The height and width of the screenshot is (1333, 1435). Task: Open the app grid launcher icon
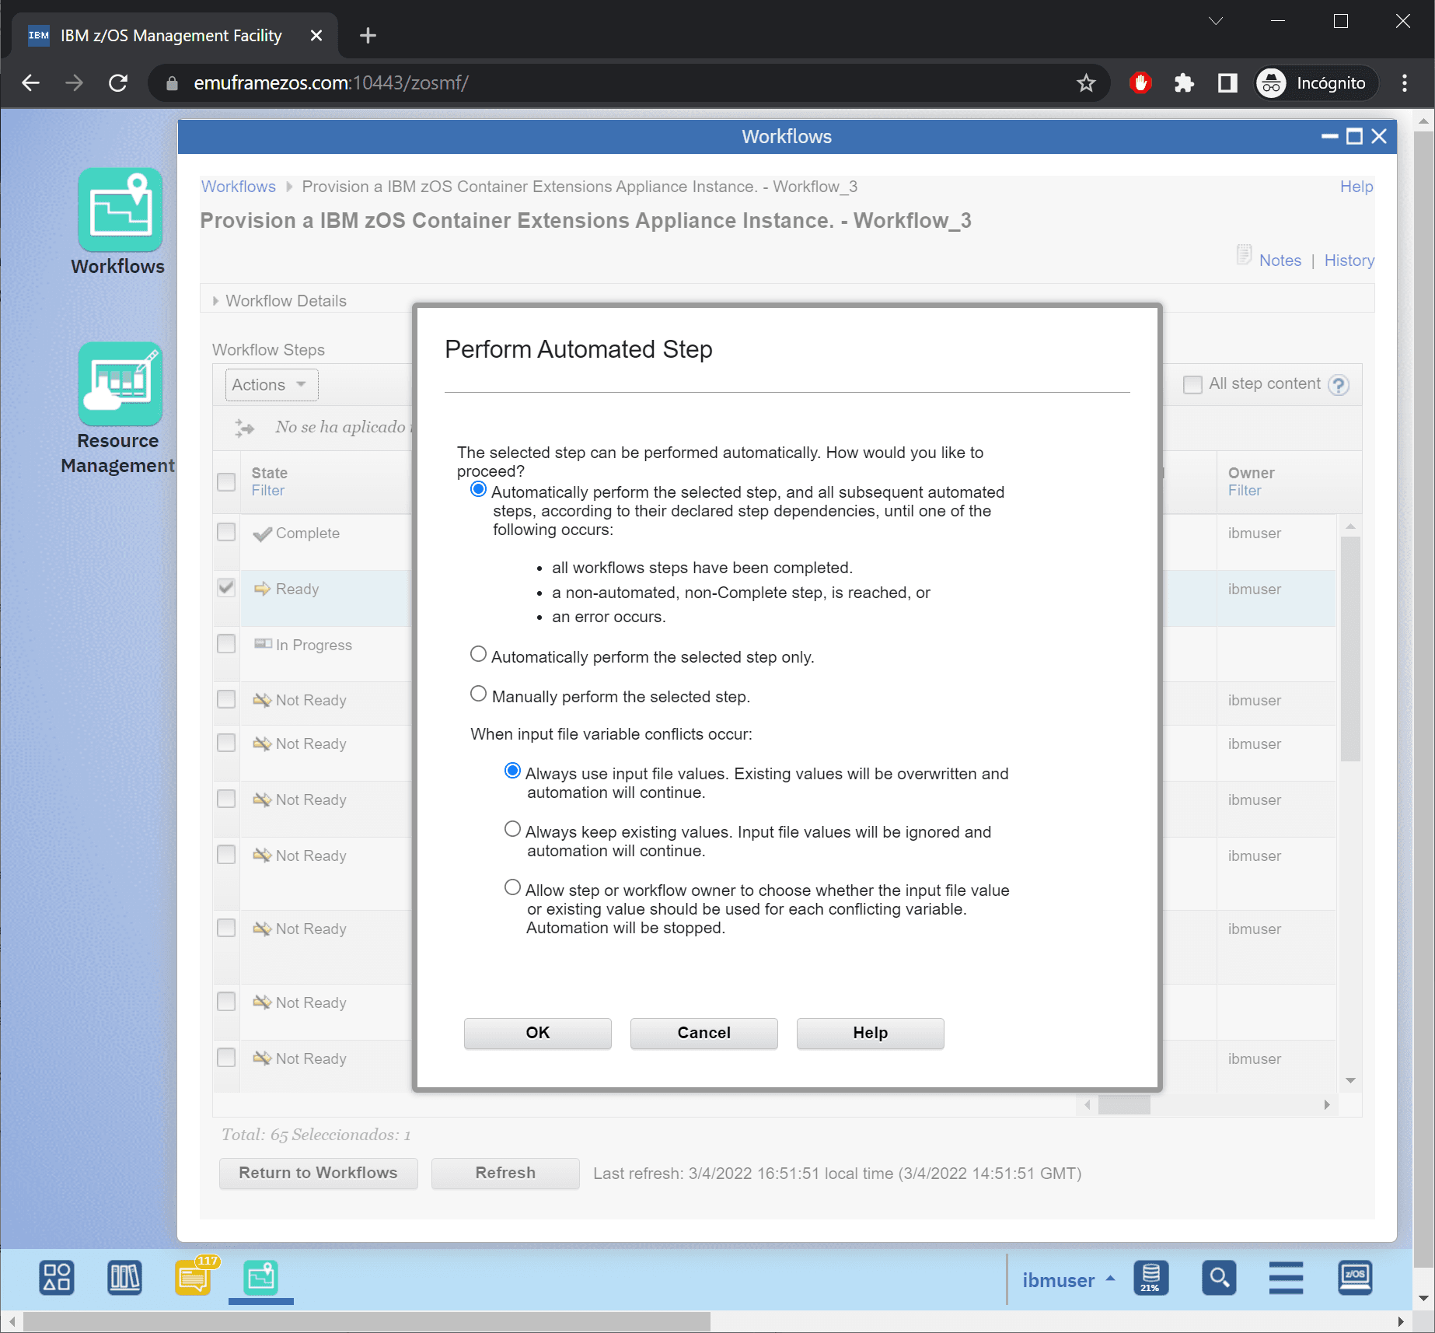57,1278
